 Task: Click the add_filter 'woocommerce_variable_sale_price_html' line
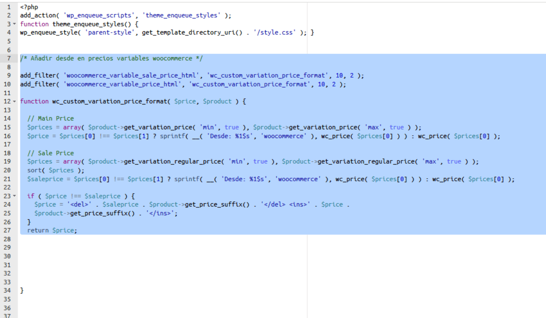point(192,76)
